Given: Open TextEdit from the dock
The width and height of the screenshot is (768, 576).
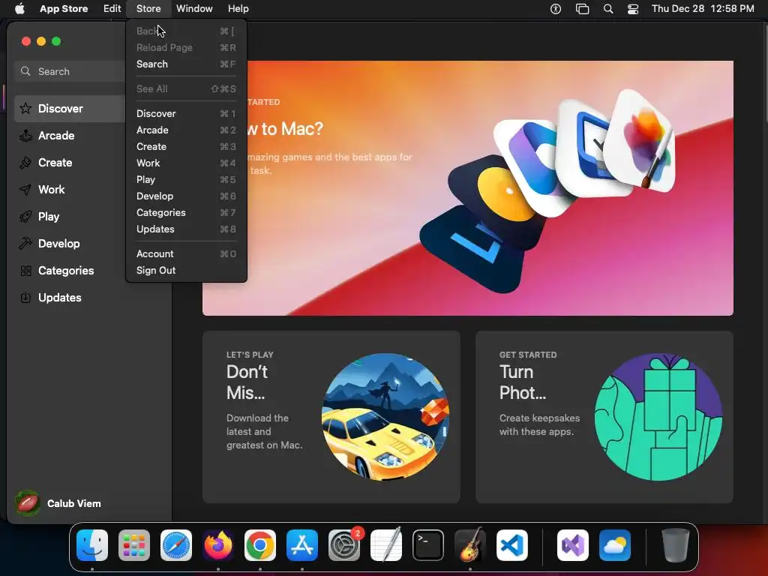Looking at the screenshot, I should tap(386, 545).
